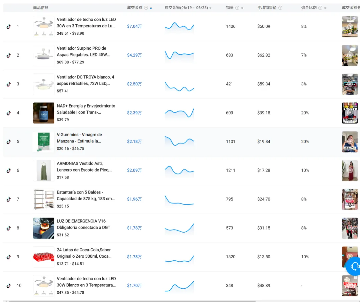The image size is (360, 302).
Task: Click help icon next to 销量 header
Action: tap(237, 8)
